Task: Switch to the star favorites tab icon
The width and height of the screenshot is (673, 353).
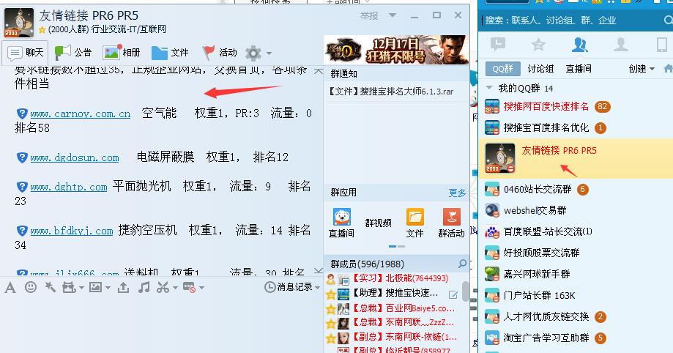Action: [x=538, y=44]
